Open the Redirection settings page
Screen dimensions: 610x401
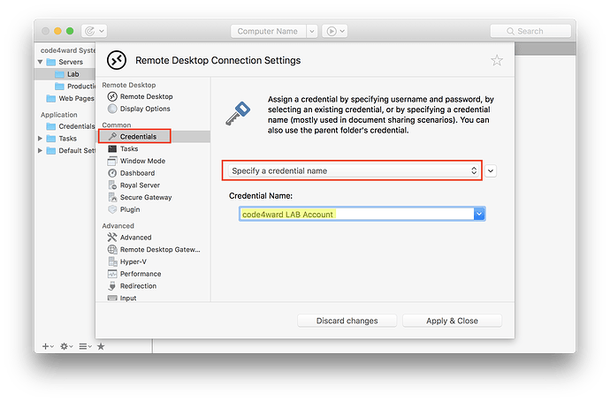click(x=138, y=286)
